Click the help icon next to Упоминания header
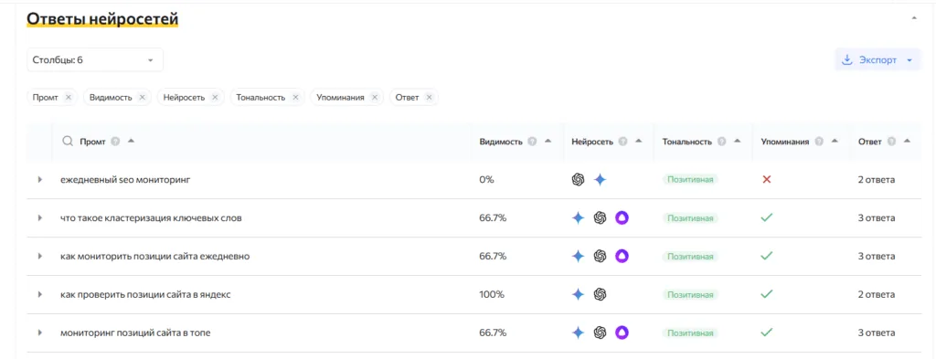 819,142
